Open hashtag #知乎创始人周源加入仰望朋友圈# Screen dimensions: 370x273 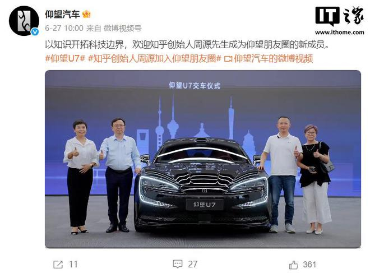[x=155, y=58]
